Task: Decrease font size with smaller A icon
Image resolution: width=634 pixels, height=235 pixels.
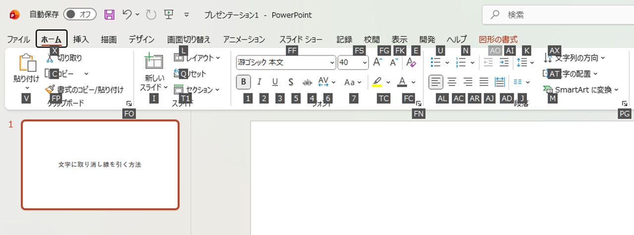Action: pos(394,62)
